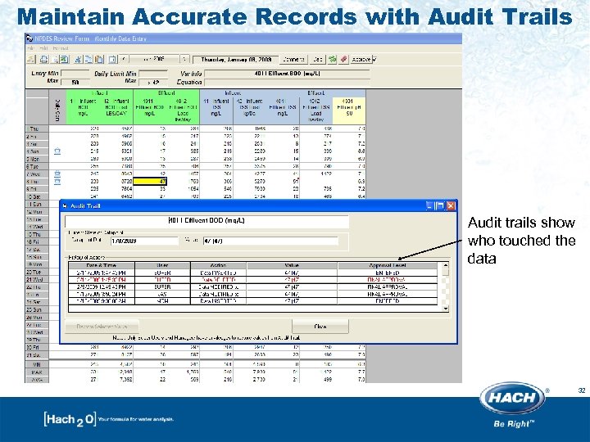Select the last audit history row
Screen dimensions: 590x442
[253, 301]
